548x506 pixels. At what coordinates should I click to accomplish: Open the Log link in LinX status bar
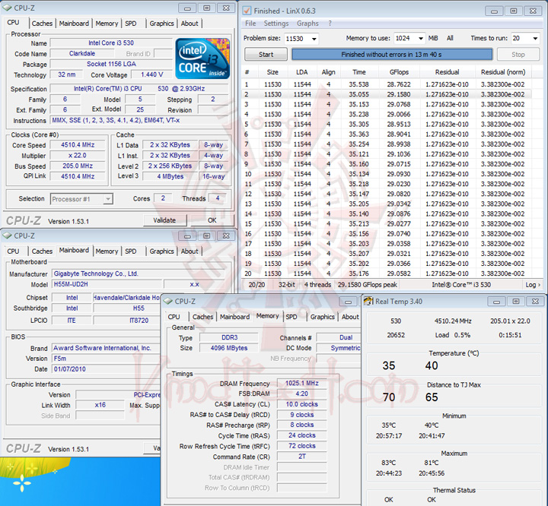(x=533, y=285)
